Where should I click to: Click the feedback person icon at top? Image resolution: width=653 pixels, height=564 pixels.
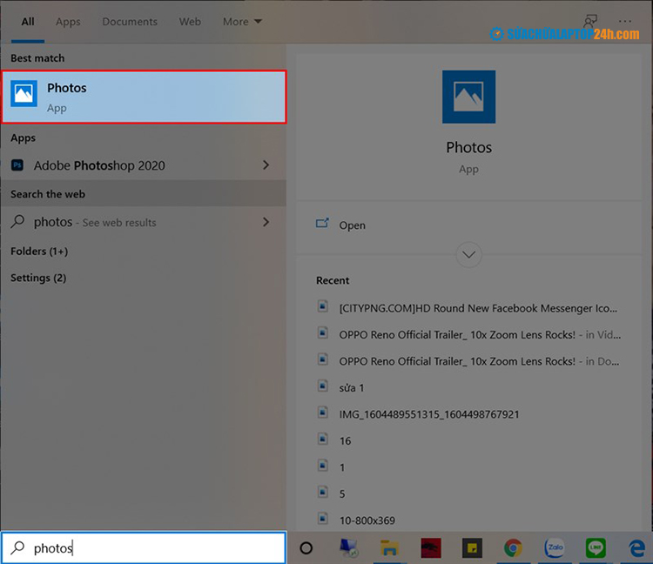(590, 21)
